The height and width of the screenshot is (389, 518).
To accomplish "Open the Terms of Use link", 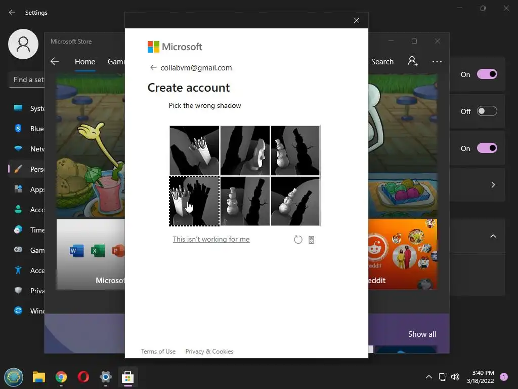I will tap(158, 352).
